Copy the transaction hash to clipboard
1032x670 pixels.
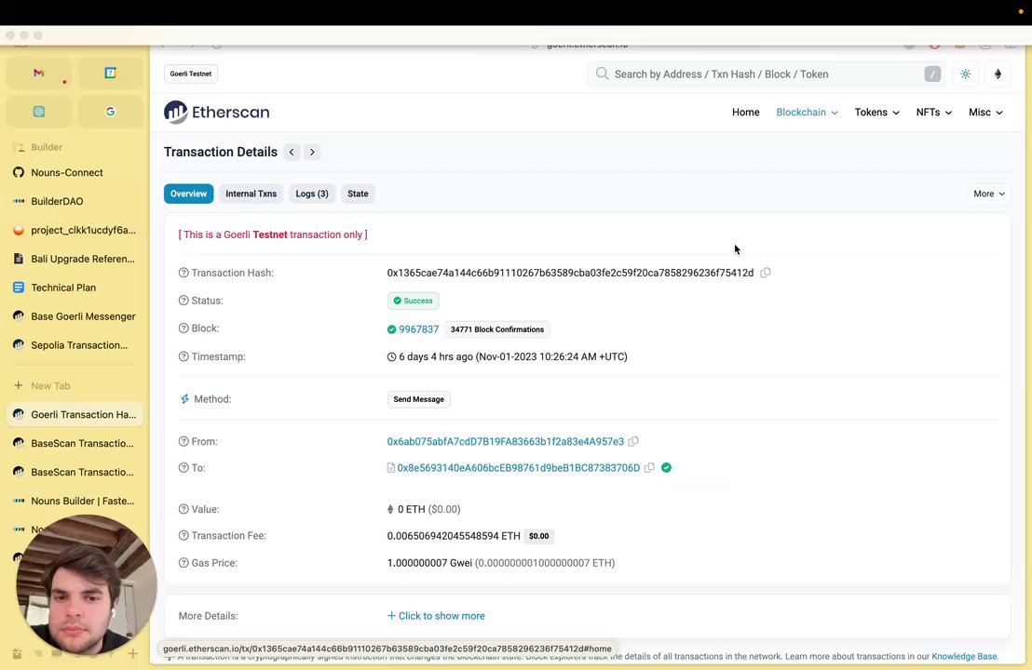[766, 273]
